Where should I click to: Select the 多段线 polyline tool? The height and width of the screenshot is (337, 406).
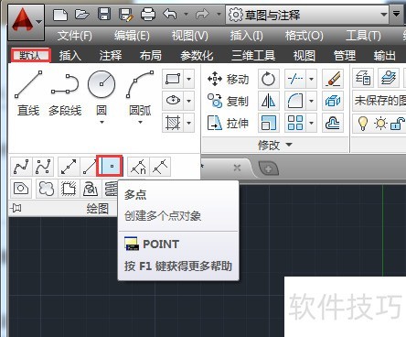point(65,93)
